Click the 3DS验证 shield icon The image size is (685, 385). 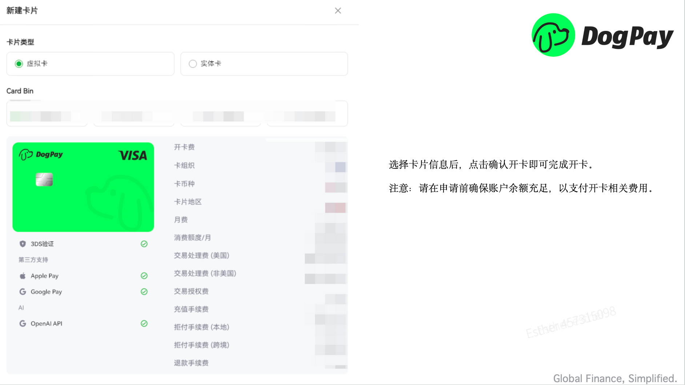23,244
